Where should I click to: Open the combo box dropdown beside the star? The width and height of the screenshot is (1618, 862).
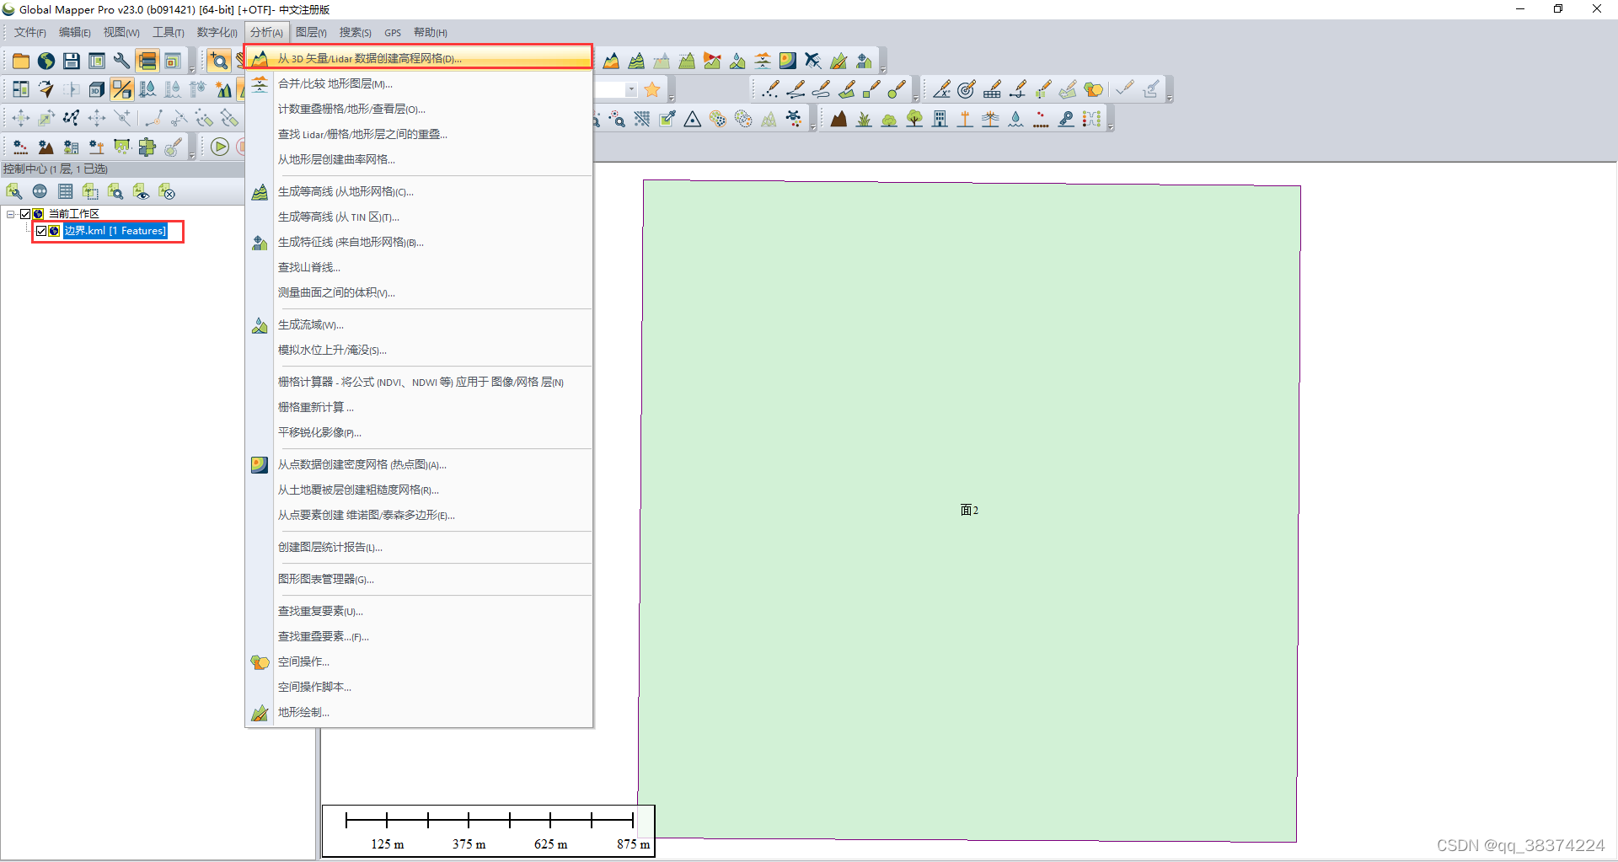[x=631, y=89]
